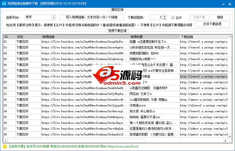Select row with ID 23
Image resolution: width=235 pixels, height=151 pixels.
click(x=115, y=47)
